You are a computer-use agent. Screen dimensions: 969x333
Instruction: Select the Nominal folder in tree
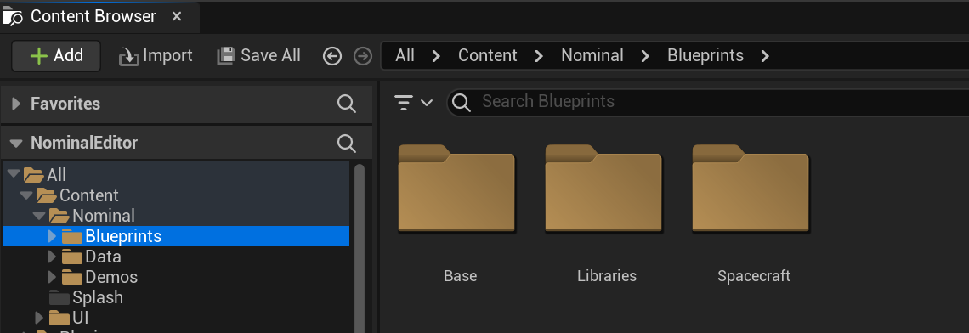tap(177, 216)
